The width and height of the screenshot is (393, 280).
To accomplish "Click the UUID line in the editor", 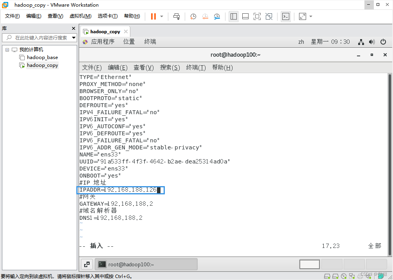I will pyautogui.click(x=155, y=162).
